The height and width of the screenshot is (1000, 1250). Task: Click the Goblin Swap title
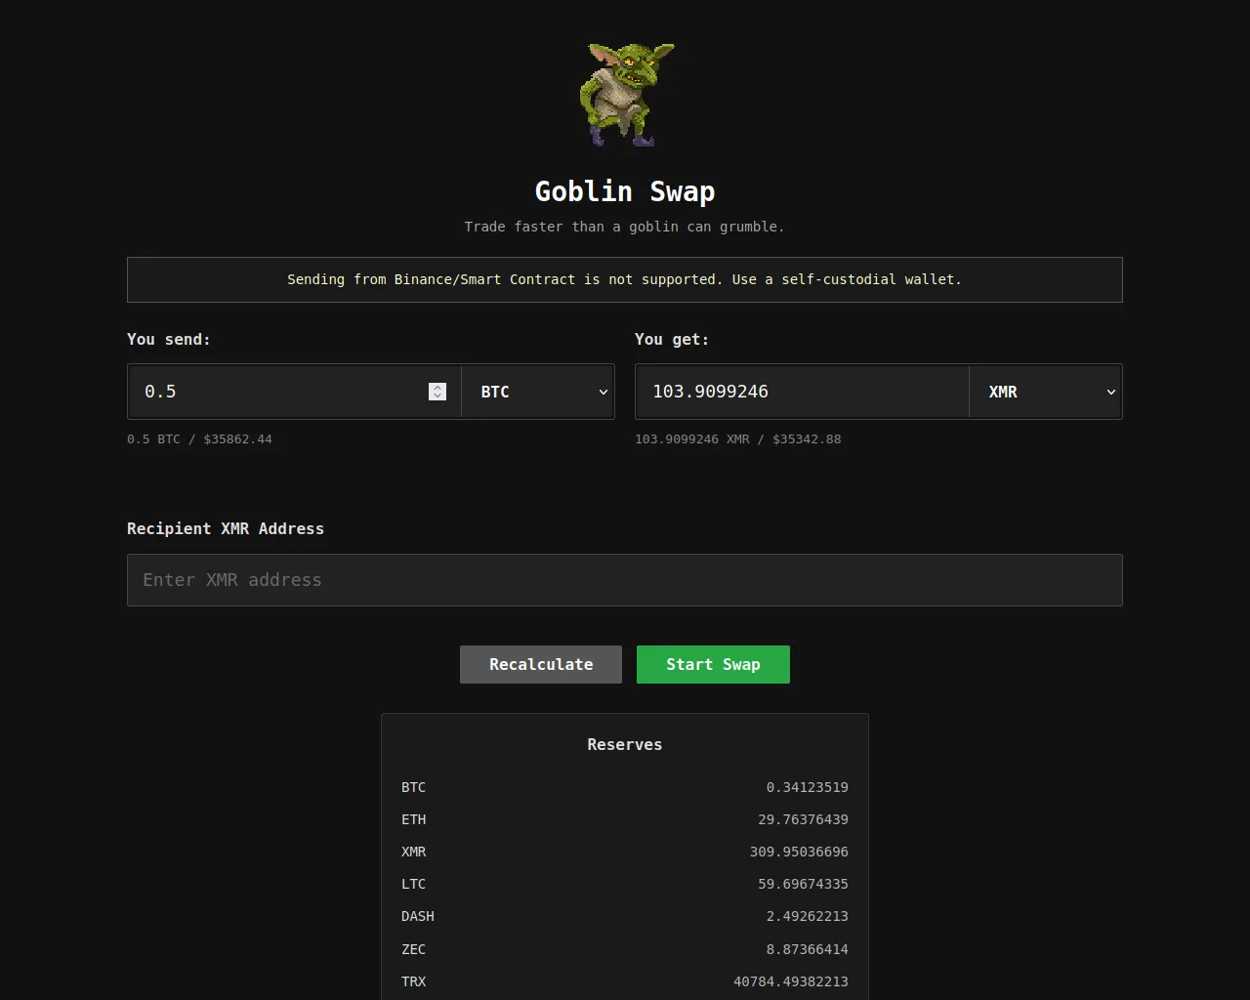(x=625, y=191)
